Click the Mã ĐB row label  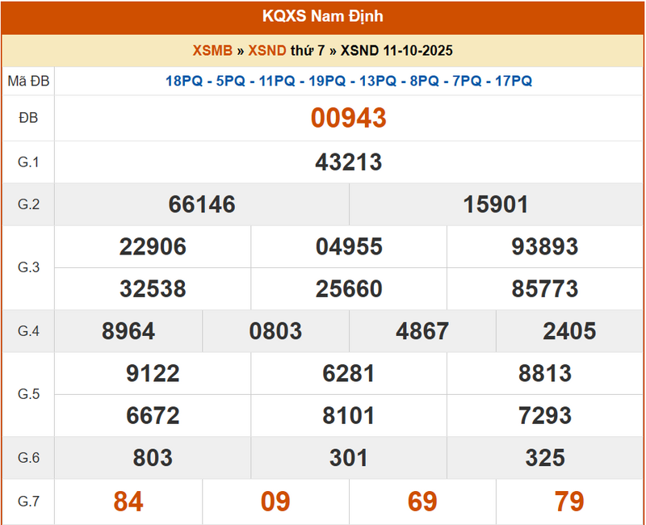(28, 81)
